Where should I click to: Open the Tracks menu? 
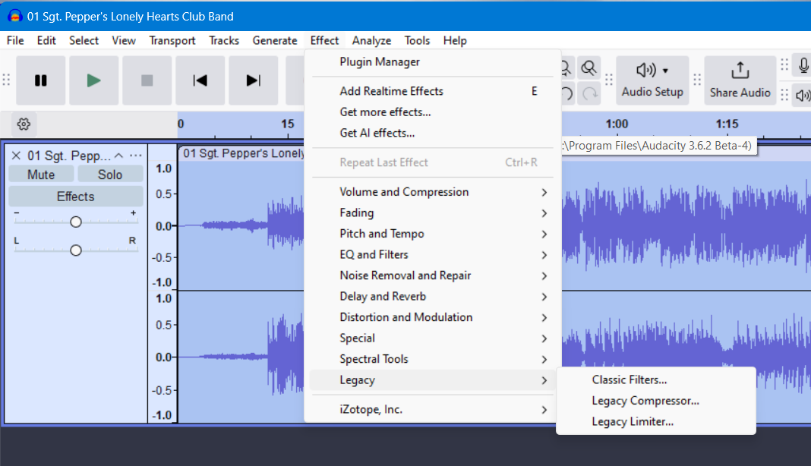[x=224, y=40]
